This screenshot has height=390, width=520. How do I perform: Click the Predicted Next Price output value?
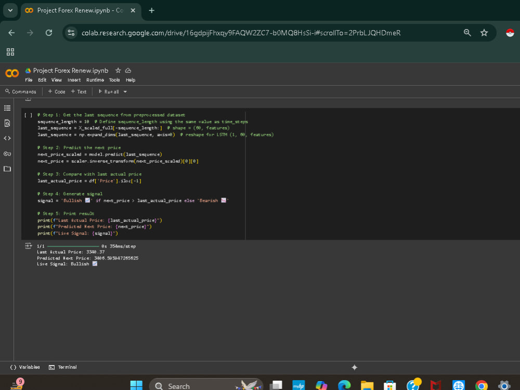pos(116,258)
